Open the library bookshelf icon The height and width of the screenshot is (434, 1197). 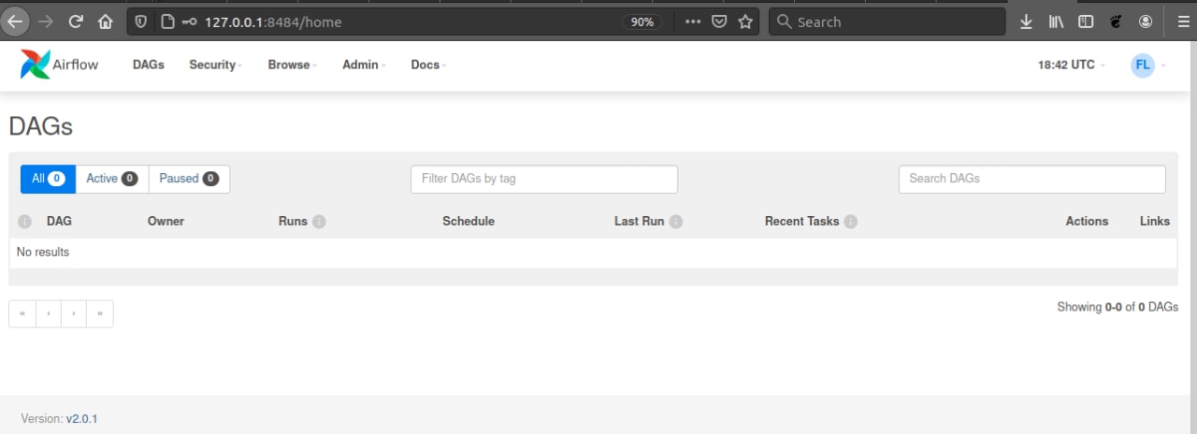[x=1057, y=22]
